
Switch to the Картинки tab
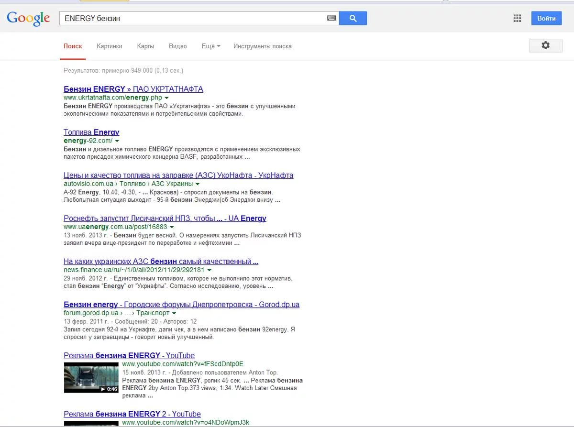[109, 46]
